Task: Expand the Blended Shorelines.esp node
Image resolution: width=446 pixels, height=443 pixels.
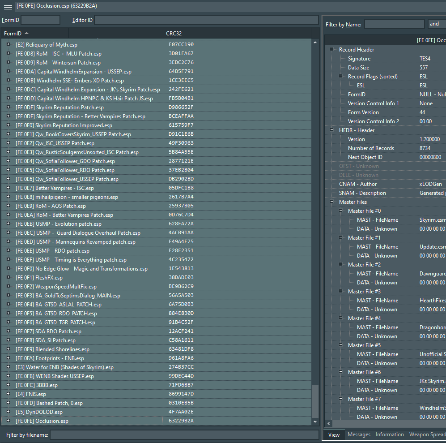Action: click(8, 349)
